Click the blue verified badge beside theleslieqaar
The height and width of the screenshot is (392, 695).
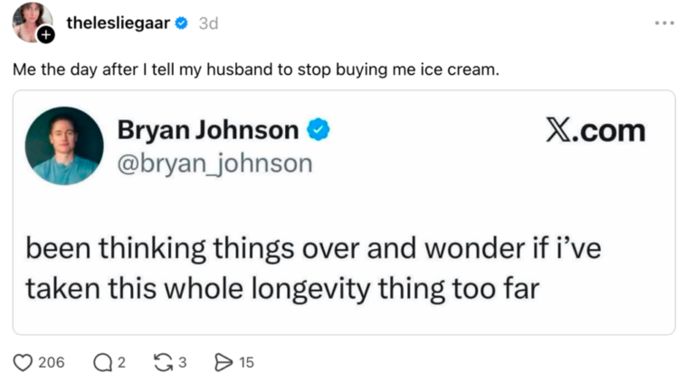[x=181, y=23]
